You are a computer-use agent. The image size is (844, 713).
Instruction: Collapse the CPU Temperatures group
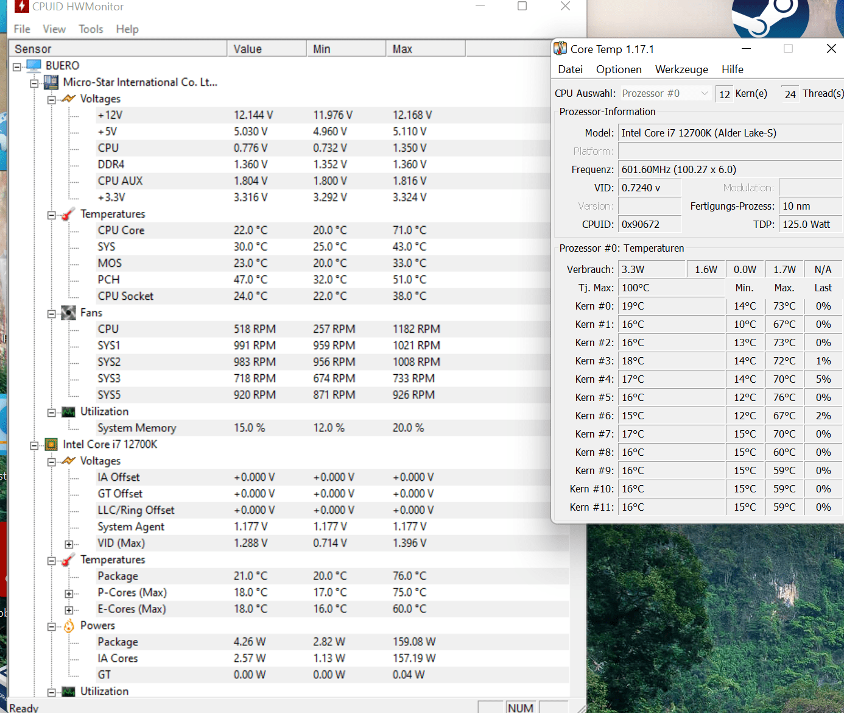click(52, 560)
